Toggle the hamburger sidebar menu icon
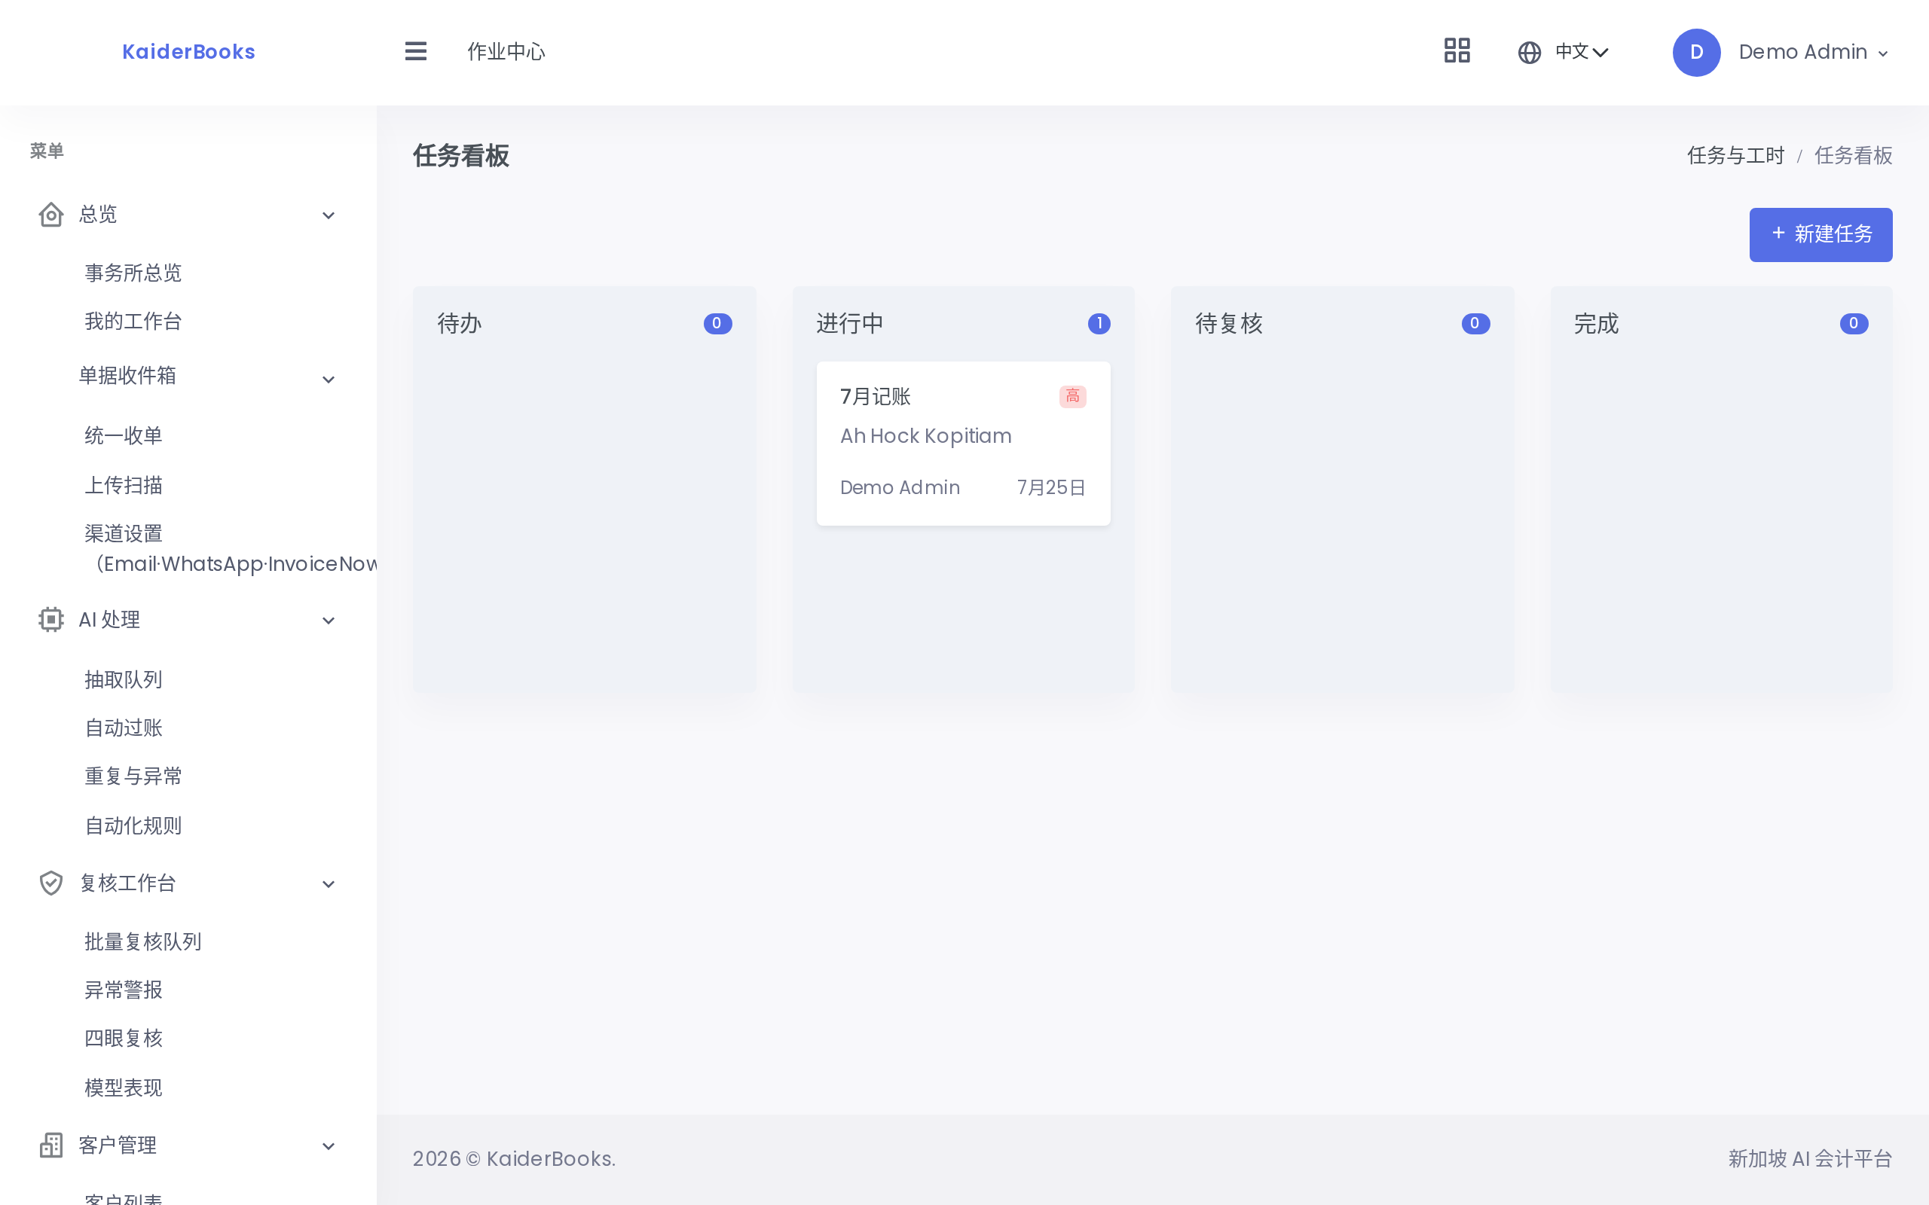Viewport: 1929px width, 1205px height. (415, 52)
